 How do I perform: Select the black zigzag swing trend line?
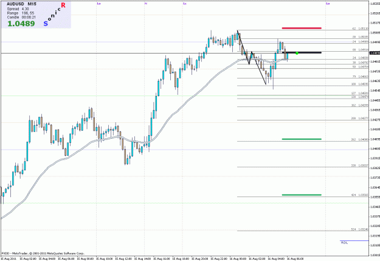click(x=251, y=57)
